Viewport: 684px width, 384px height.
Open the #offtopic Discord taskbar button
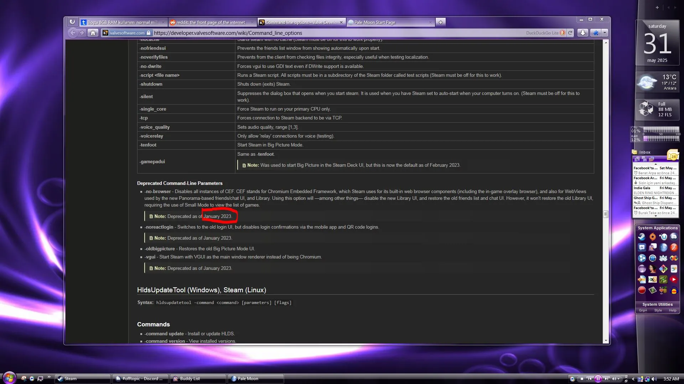click(141, 379)
